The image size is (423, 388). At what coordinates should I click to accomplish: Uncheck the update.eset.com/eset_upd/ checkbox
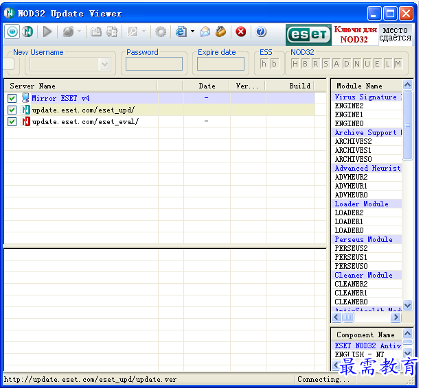[12, 110]
